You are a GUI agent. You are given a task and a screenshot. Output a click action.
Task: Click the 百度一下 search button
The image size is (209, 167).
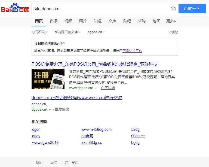point(192,9)
